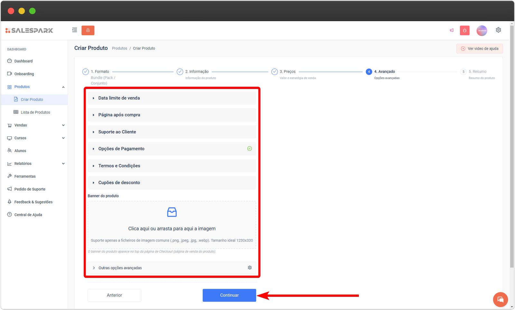Click the Produtos breadcrumb link
This screenshot has width=515, height=310.
pyautogui.click(x=119, y=49)
